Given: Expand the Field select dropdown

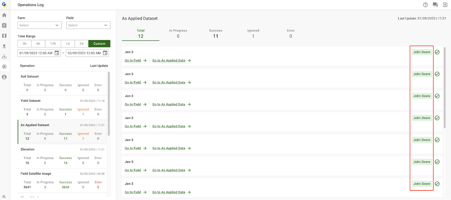Looking at the screenshot, I should tap(88, 25).
